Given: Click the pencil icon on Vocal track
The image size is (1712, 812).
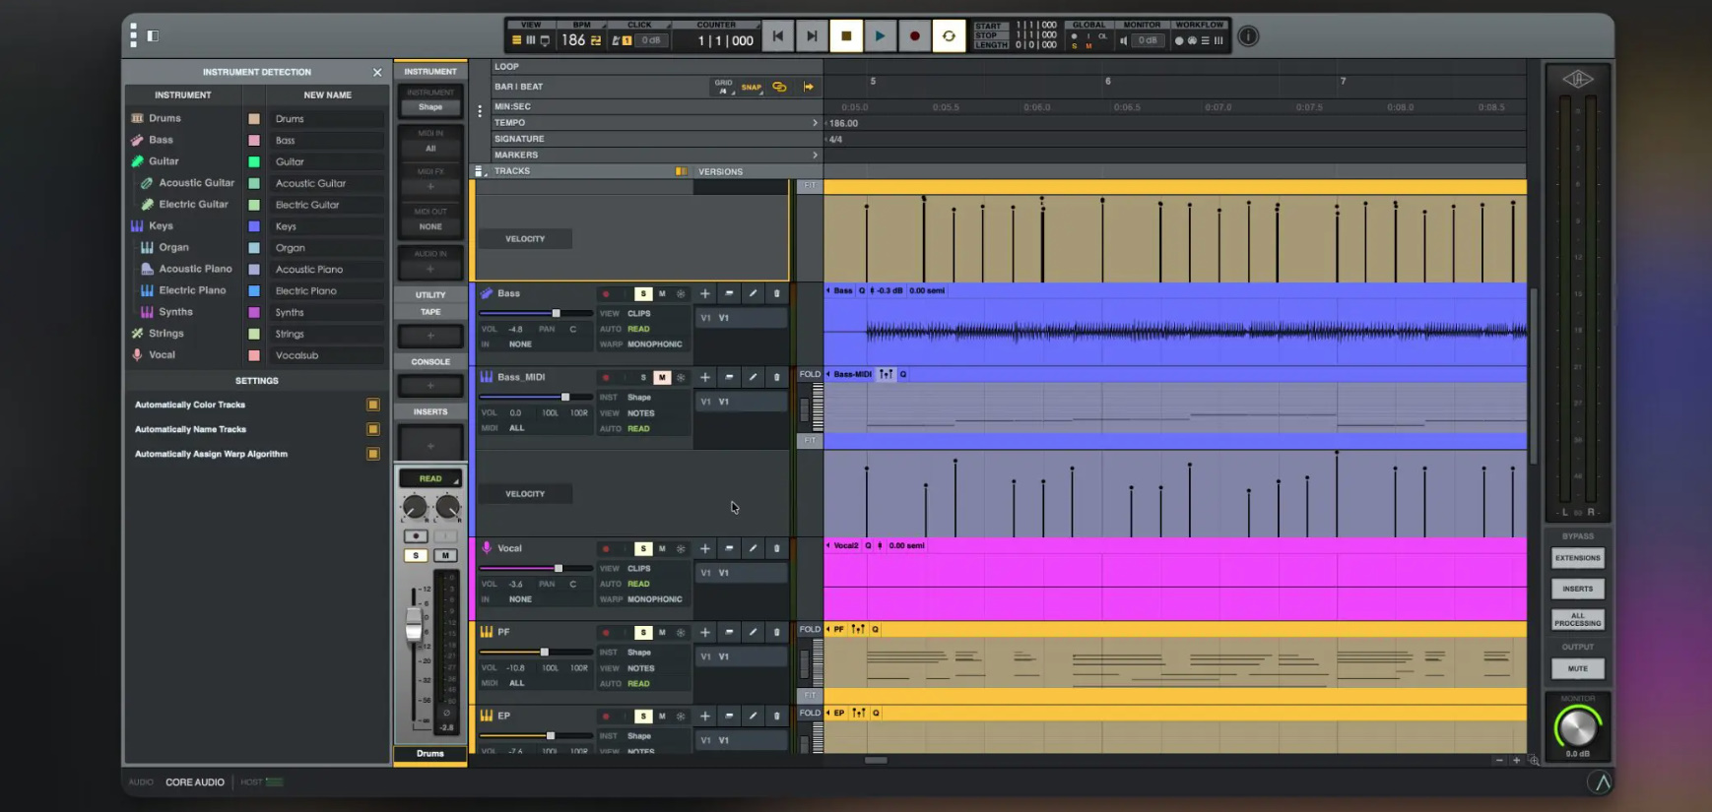Looking at the screenshot, I should click(753, 548).
